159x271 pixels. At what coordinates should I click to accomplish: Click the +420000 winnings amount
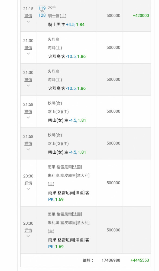click(x=141, y=15)
